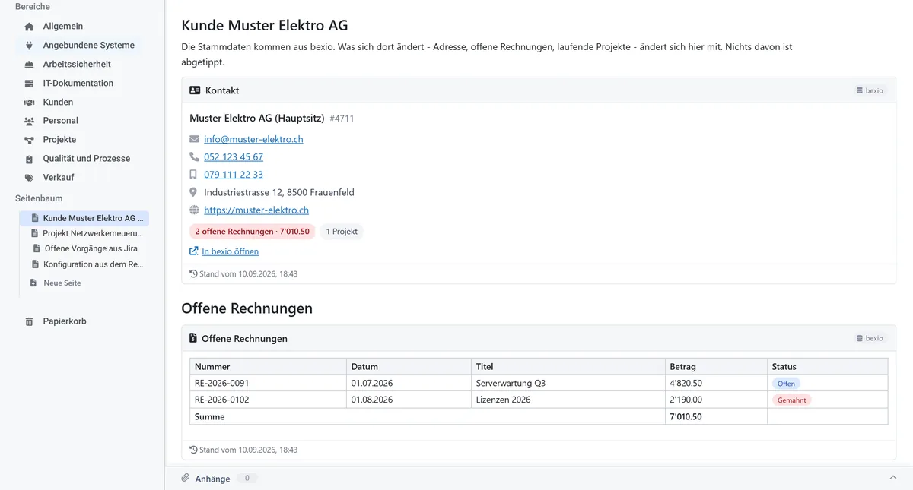Image resolution: width=913 pixels, height=490 pixels.
Task: Click the paperclip icon beside Anhänge
Action: click(x=185, y=478)
